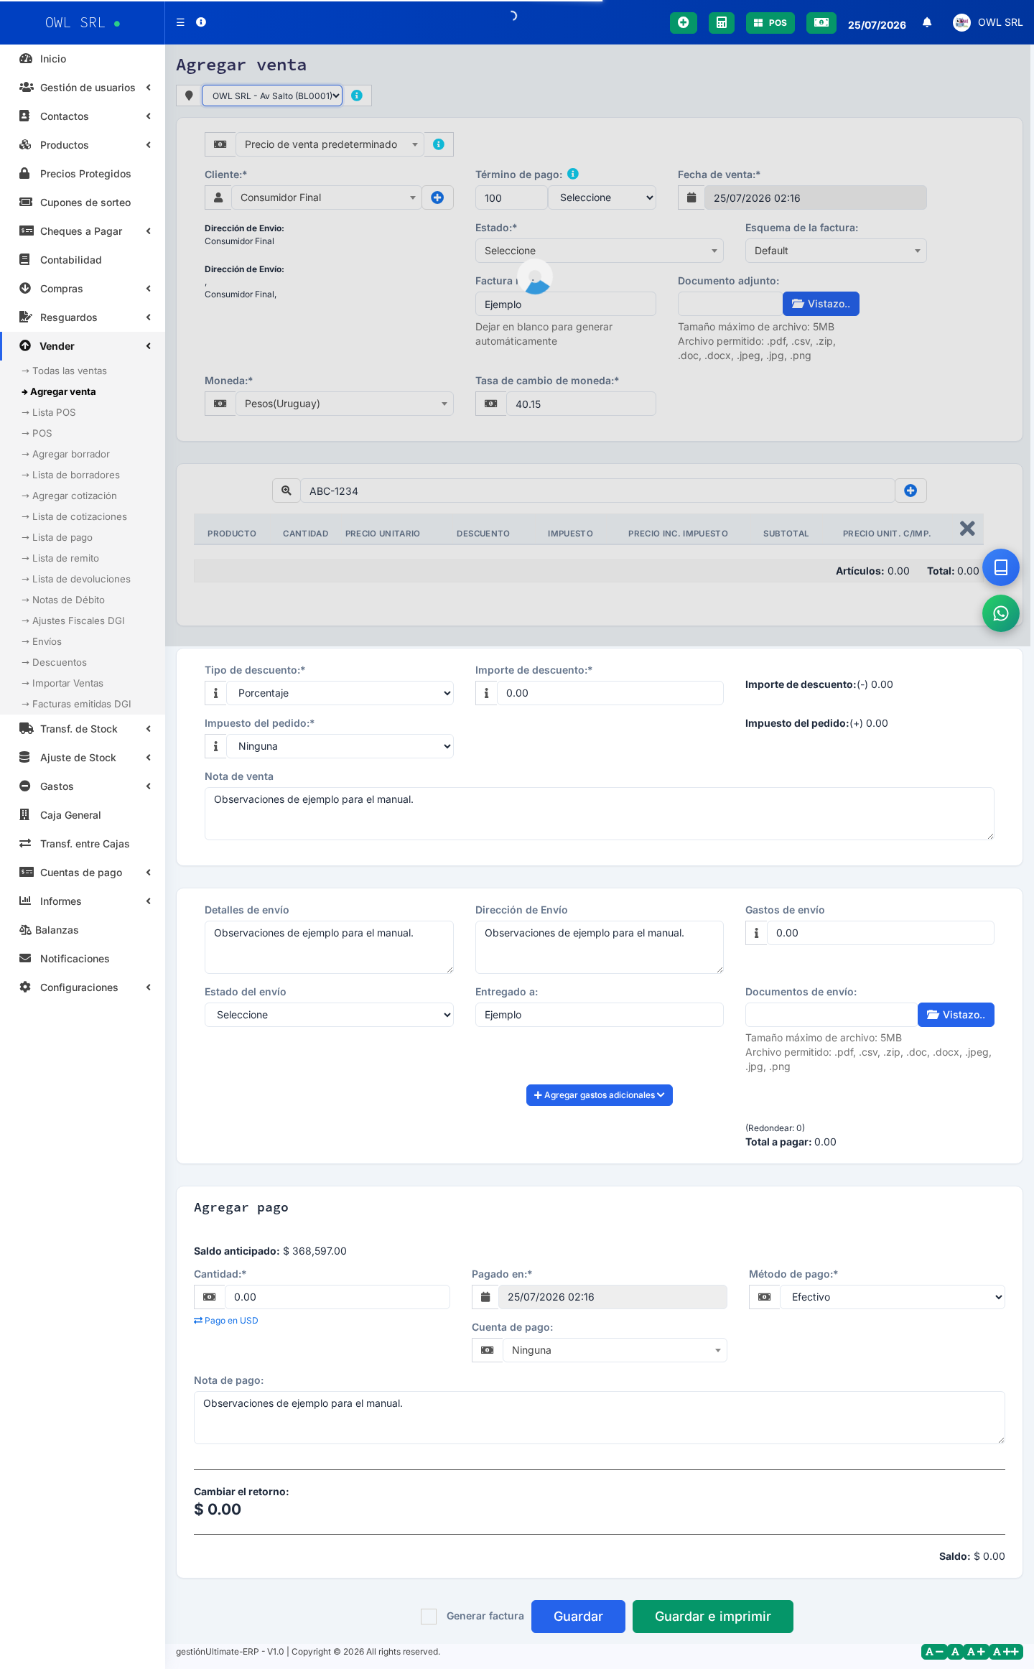Open the WhatsApp floating button
The width and height of the screenshot is (1034, 1669).
pyautogui.click(x=1000, y=613)
